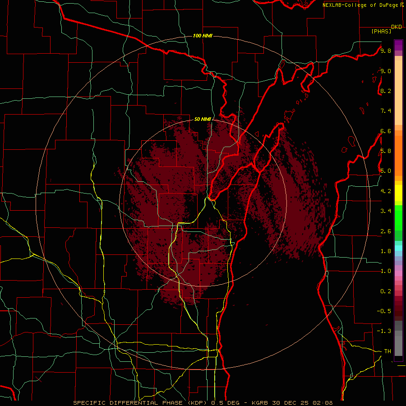Click the TH threshold label on the scale

[x=388, y=351]
